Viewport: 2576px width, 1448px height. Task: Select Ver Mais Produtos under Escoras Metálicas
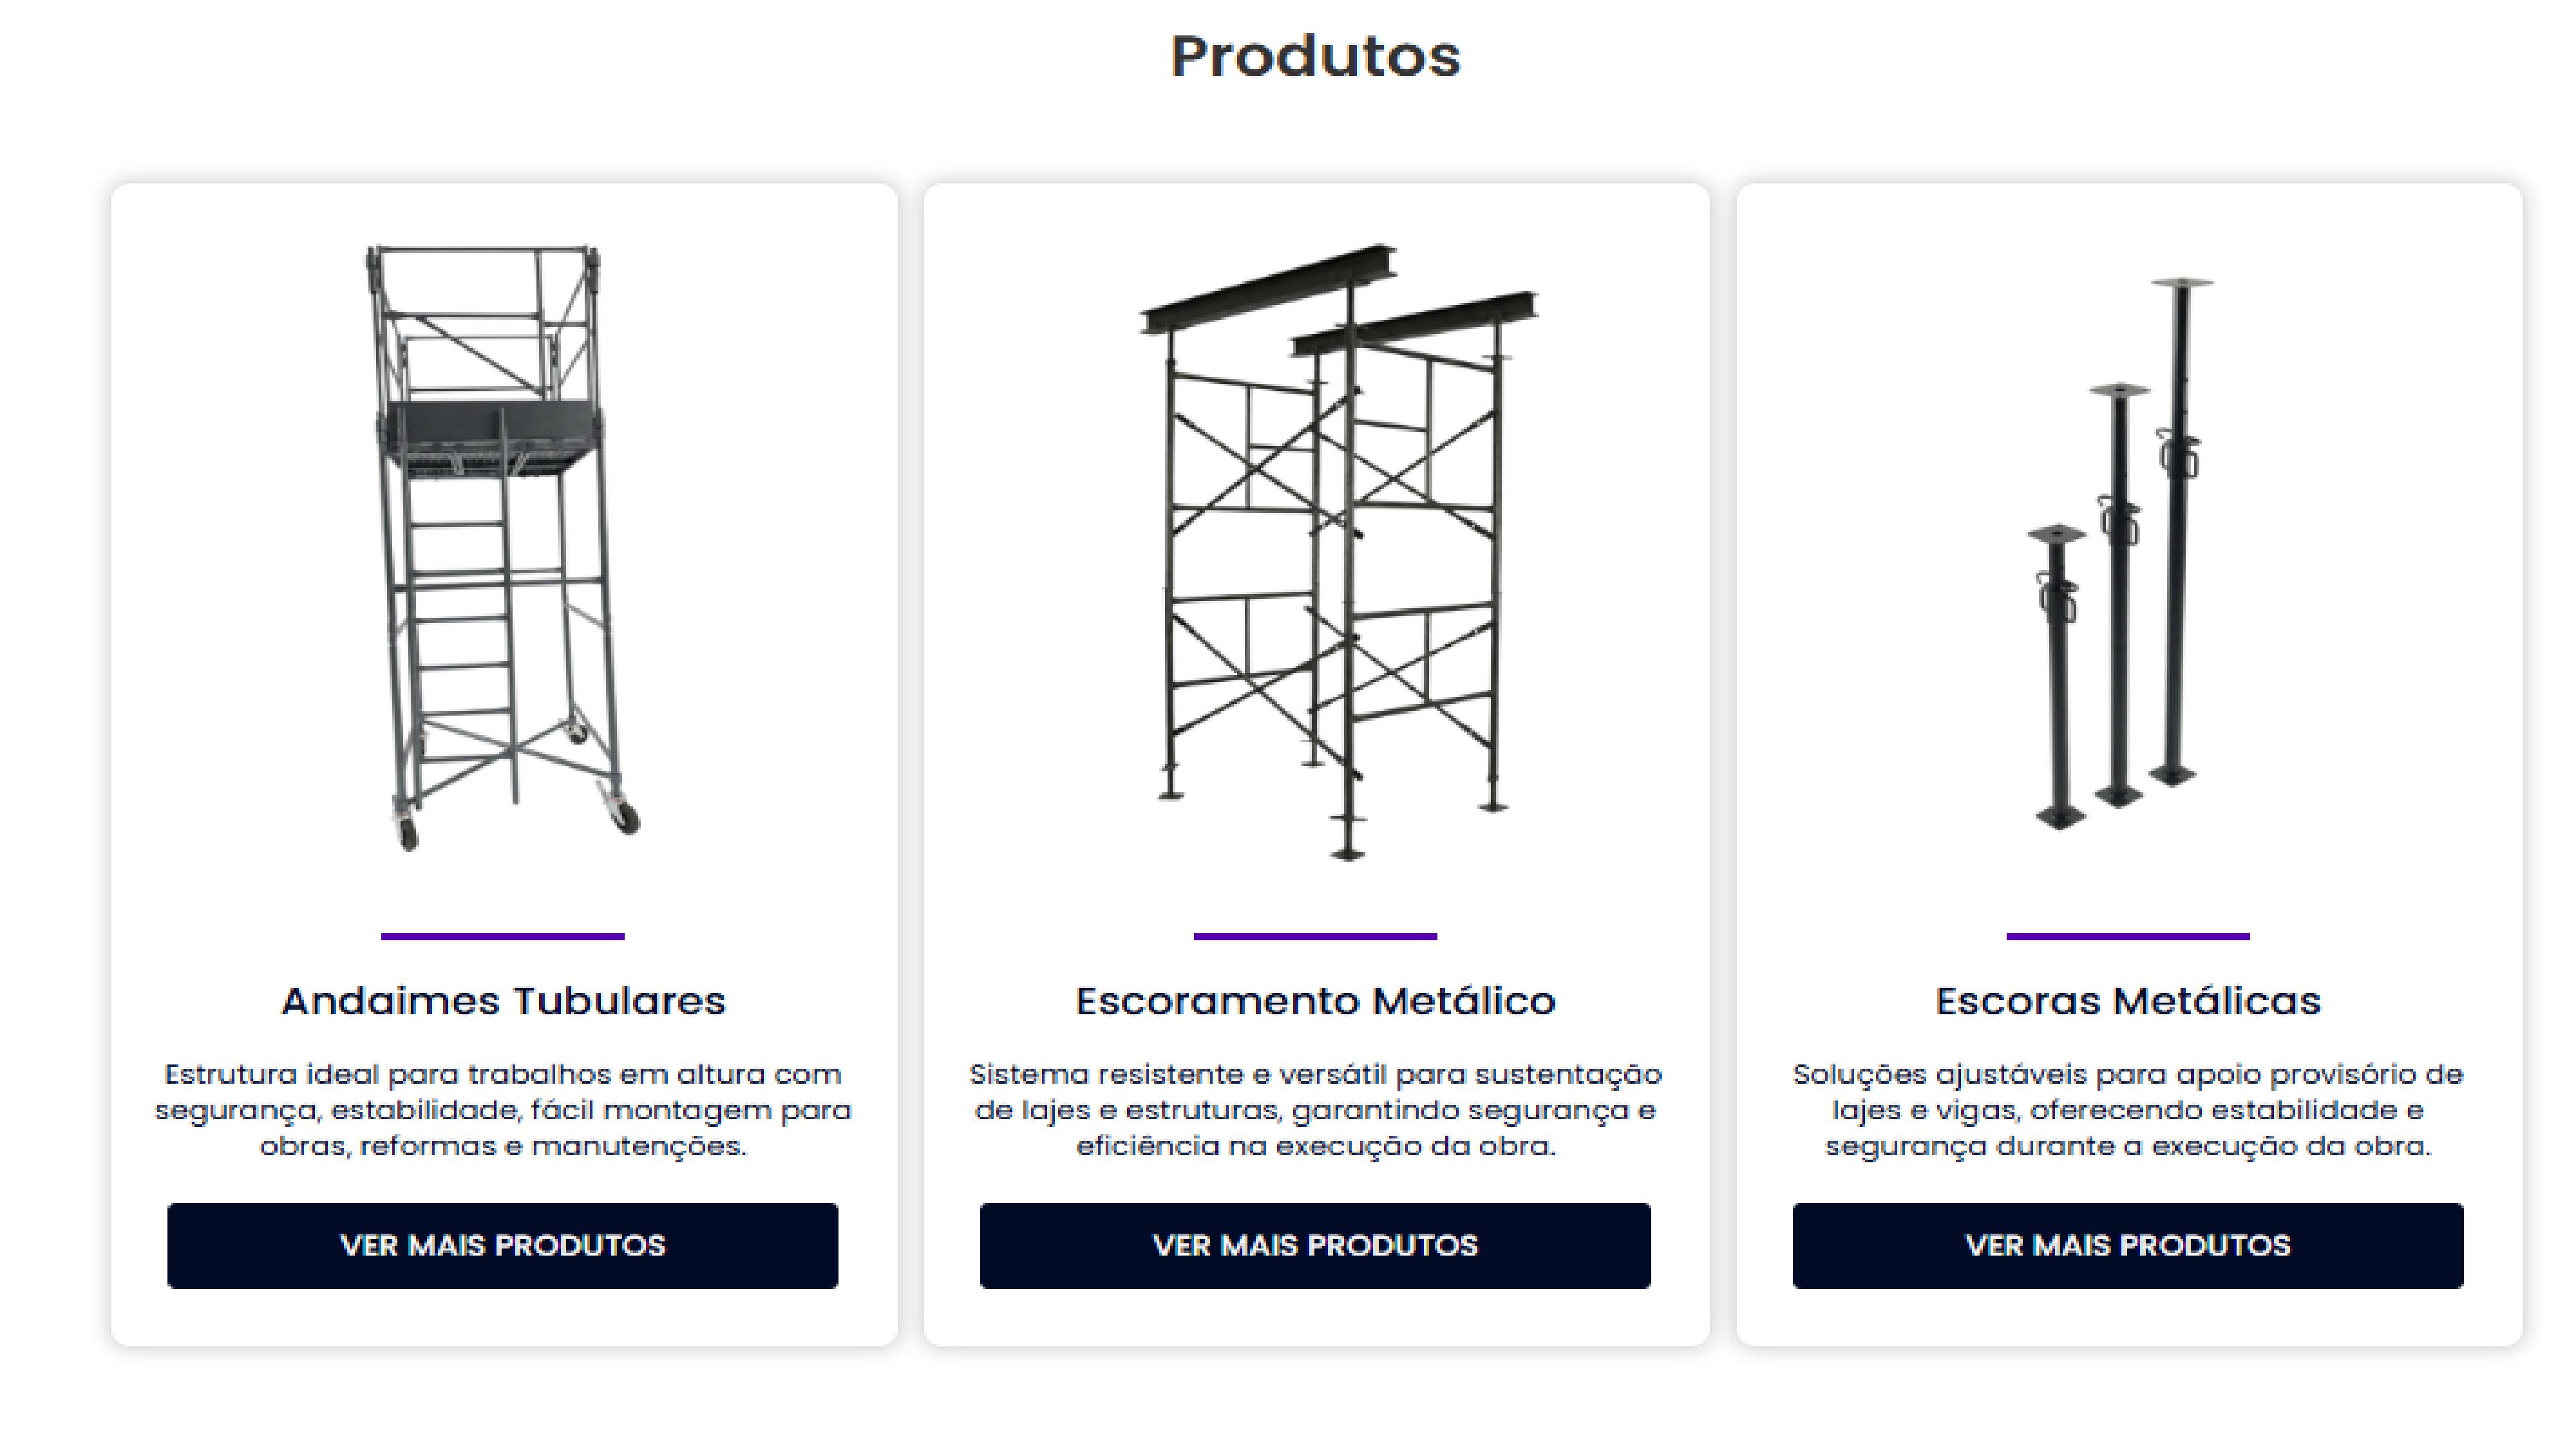(x=2127, y=1245)
